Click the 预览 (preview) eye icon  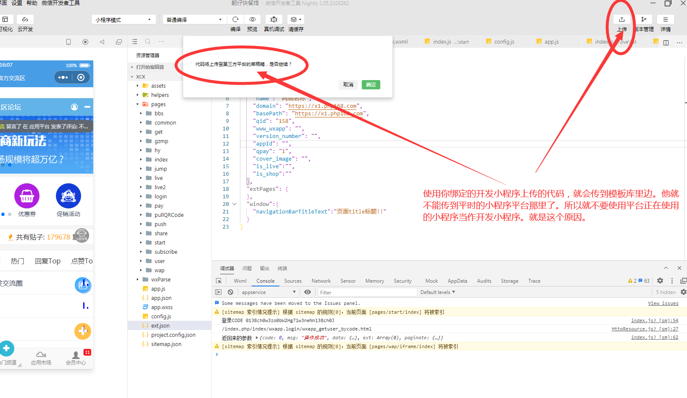coord(252,19)
